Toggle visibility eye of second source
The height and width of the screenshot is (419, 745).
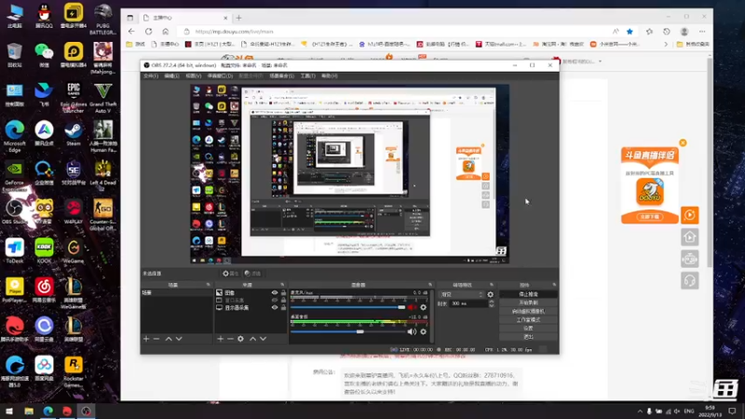tap(274, 300)
